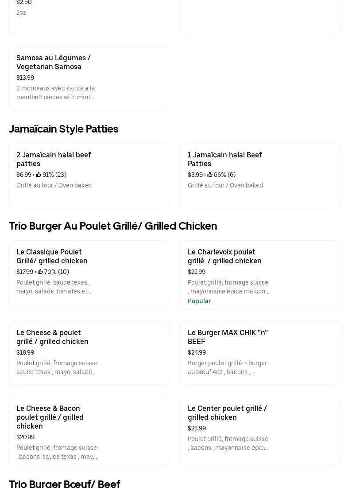Click the Trio Burger Bœuf/ Beef heading
Screen dimensions: 356x488
click(x=65, y=484)
